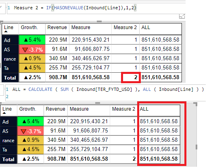
Task: Select Total row label in top table
Action: 10,78
